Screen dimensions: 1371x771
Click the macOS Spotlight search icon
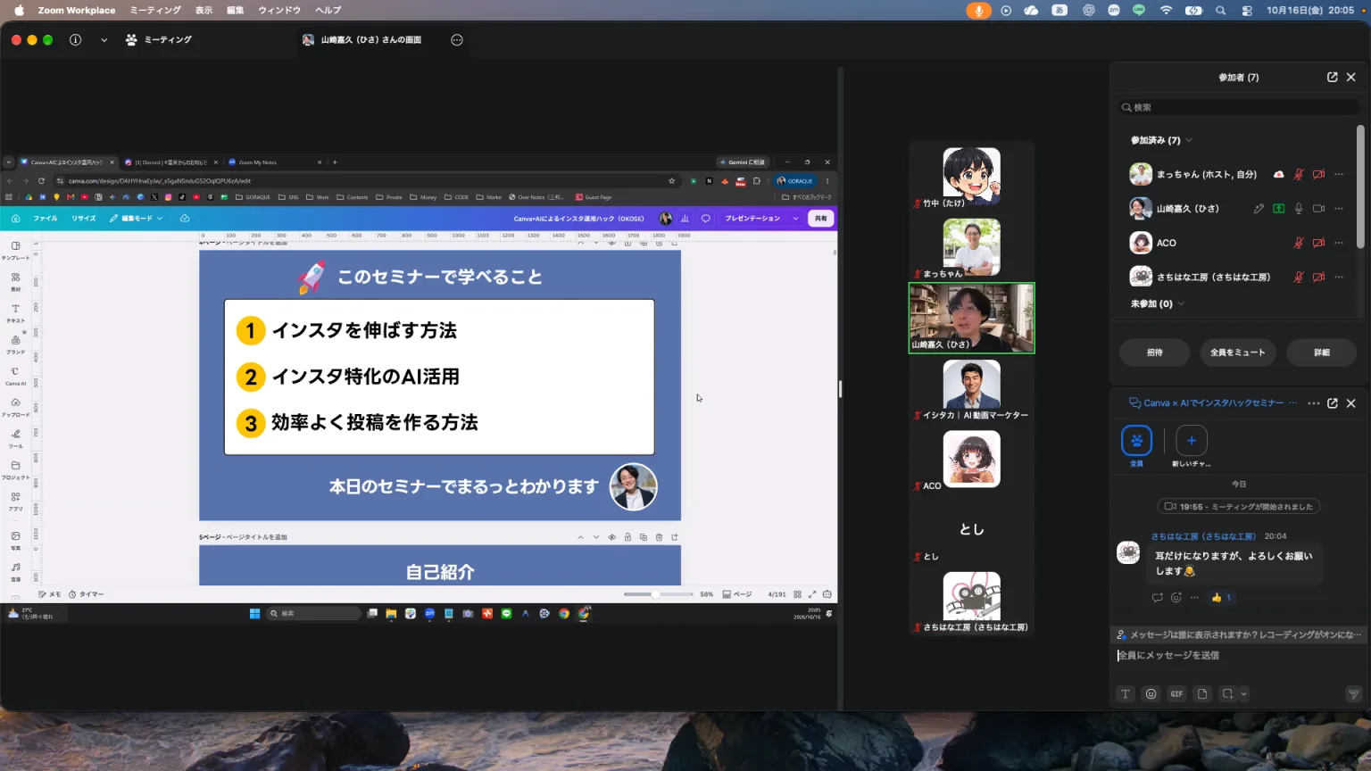1220,10
